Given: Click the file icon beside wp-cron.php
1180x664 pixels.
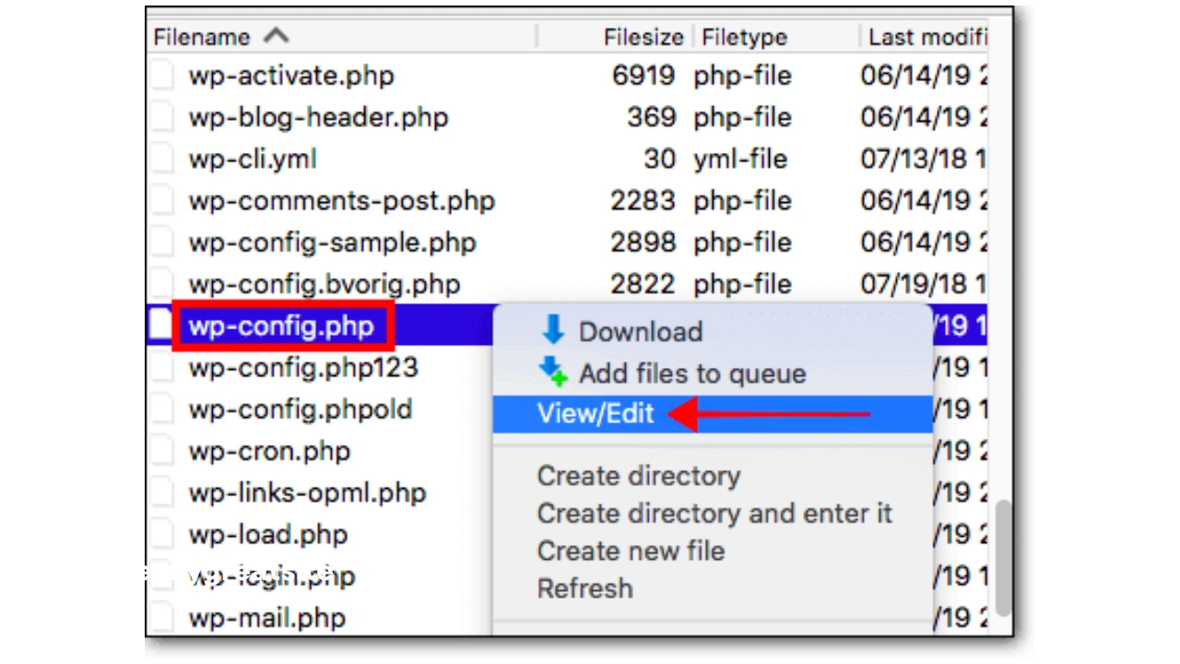Looking at the screenshot, I should coord(161,451).
